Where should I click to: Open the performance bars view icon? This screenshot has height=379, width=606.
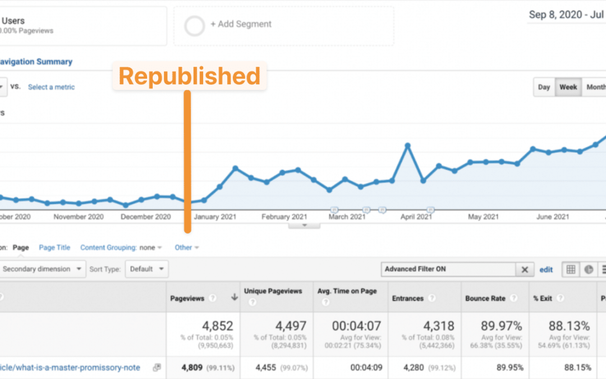(x=604, y=270)
